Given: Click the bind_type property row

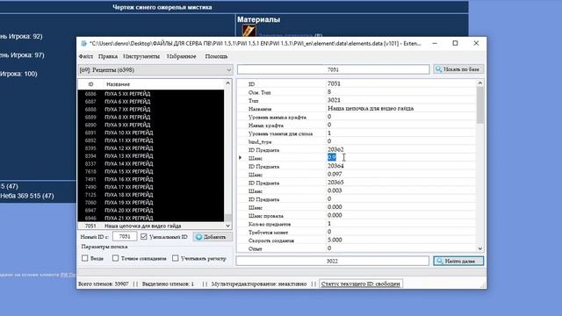Looking at the screenshot, I should click(x=357, y=141).
